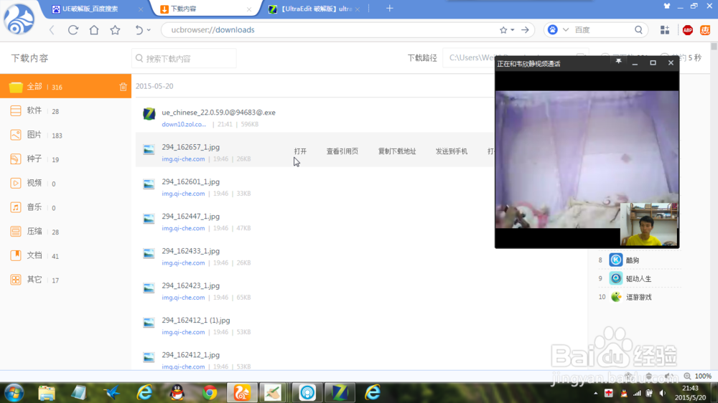Go to browser home page
The width and height of the screenshot is (718, 403).
coord(94,29)
